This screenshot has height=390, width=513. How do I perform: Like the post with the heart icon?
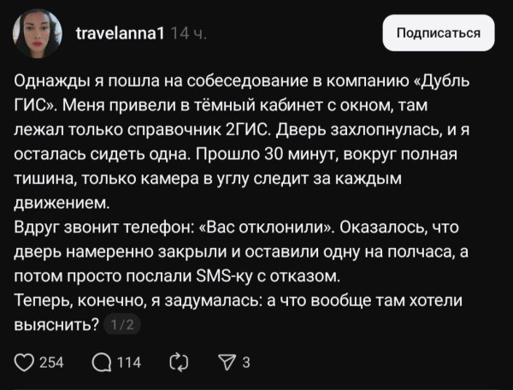pos(26,363)
